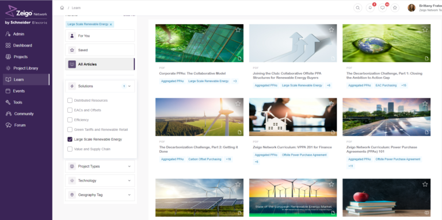442x220 pixels.
Task: Open the messages chat icon
Action: click(x=383, y=8)
